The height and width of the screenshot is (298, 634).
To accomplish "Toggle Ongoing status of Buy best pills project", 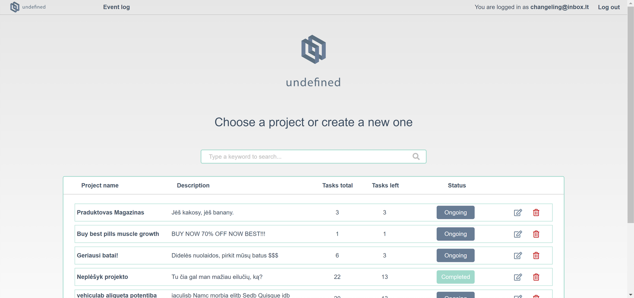I will (x=456, y=234).
